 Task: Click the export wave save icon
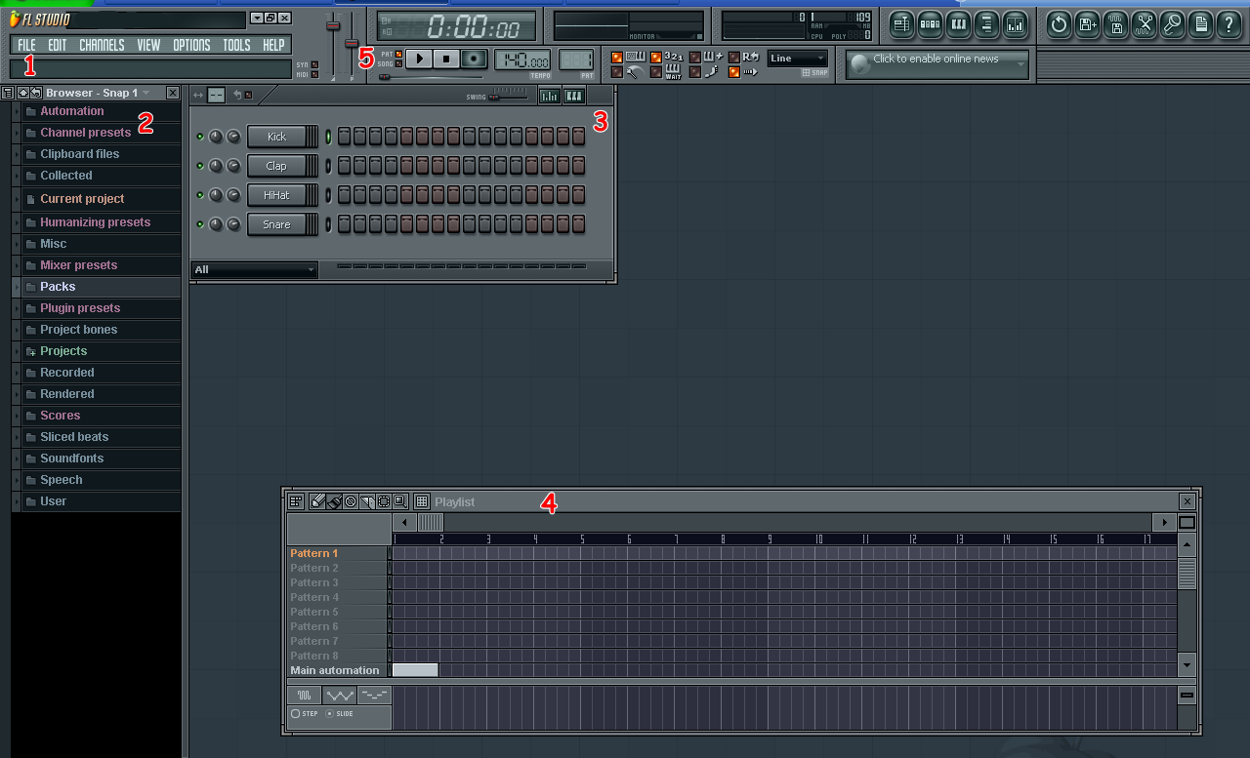(1115, 23)
